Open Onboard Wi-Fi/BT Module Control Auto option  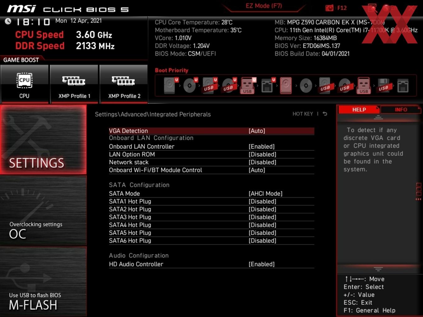(257, 170)
